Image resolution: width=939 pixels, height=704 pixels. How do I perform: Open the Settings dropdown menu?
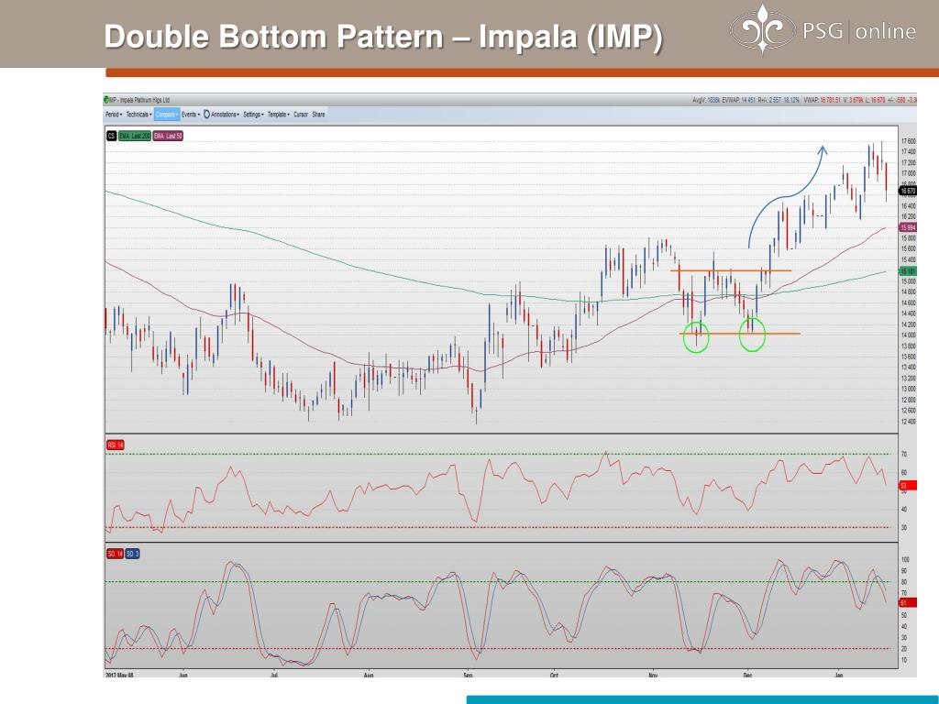(x=254, y=115)
